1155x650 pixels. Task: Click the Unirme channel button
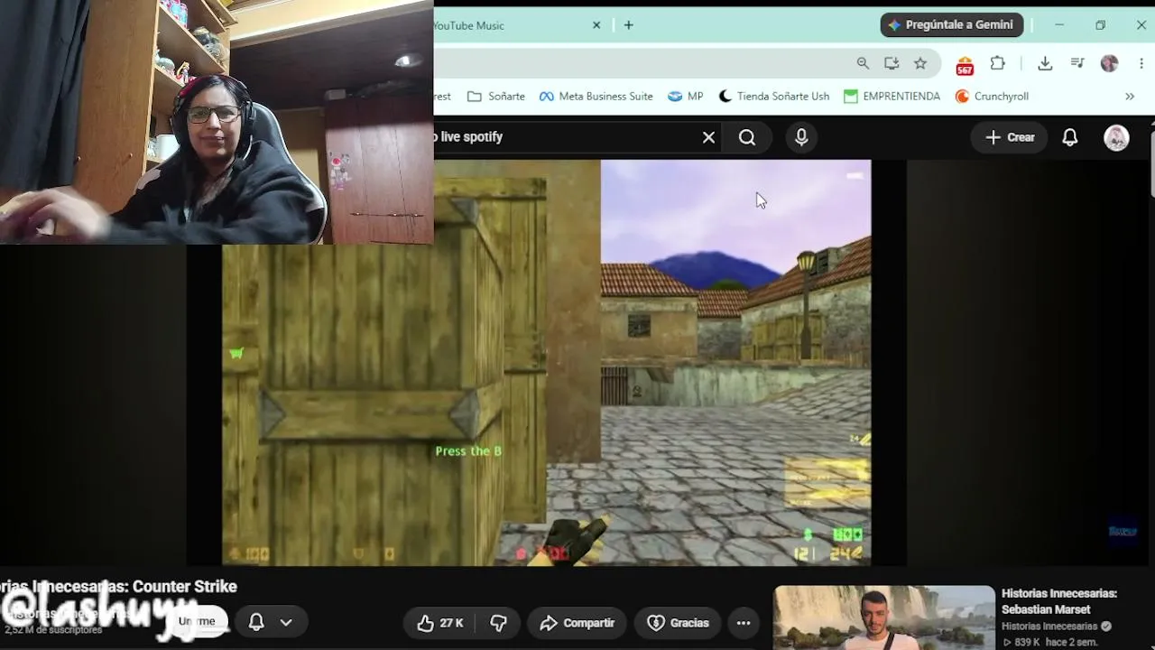(x=197, y=621)
